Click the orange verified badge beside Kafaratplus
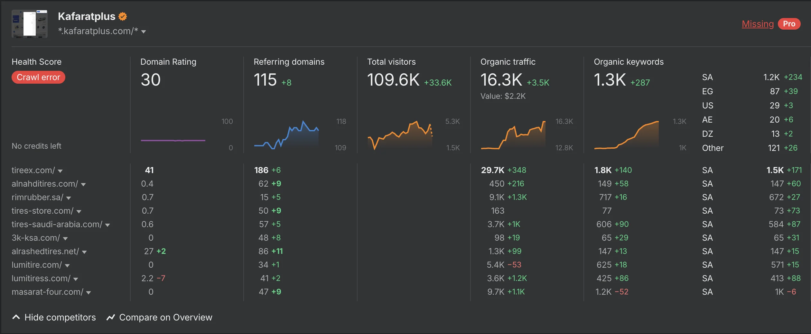Screen dimensions: 811x334 (123, 16)
